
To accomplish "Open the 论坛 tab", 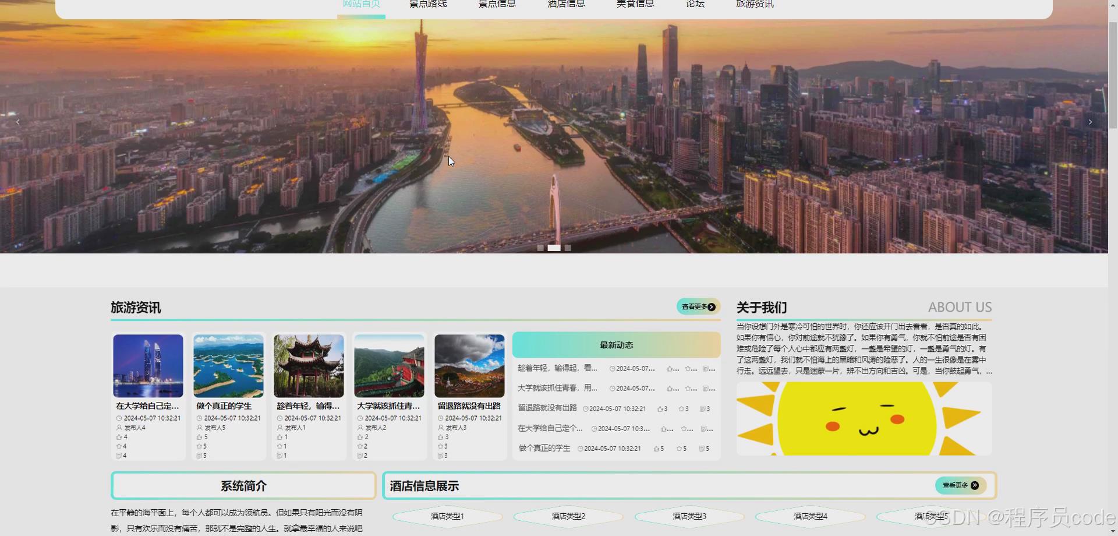I will pos(694,5).
